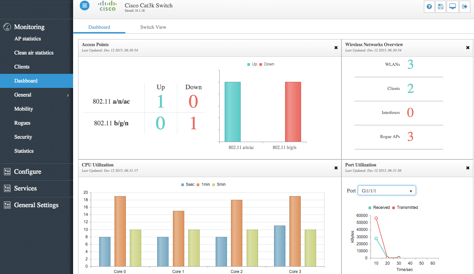Click the Received data point at 10 seconds

pos(376,239)
